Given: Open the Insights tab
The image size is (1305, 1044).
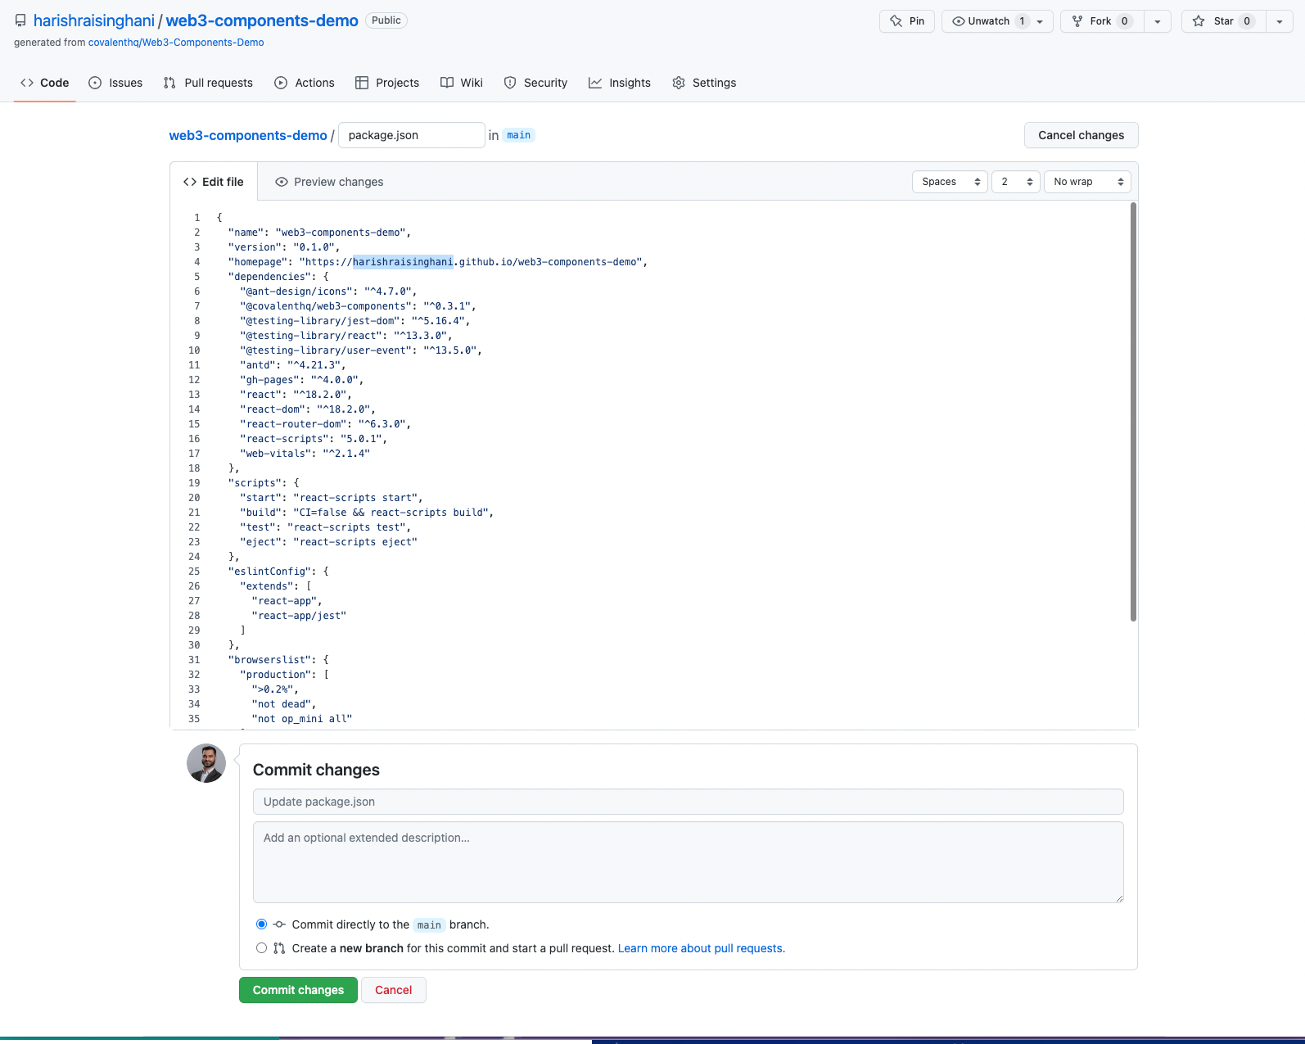Looking at the screenshot, I should tap(620, 83).
